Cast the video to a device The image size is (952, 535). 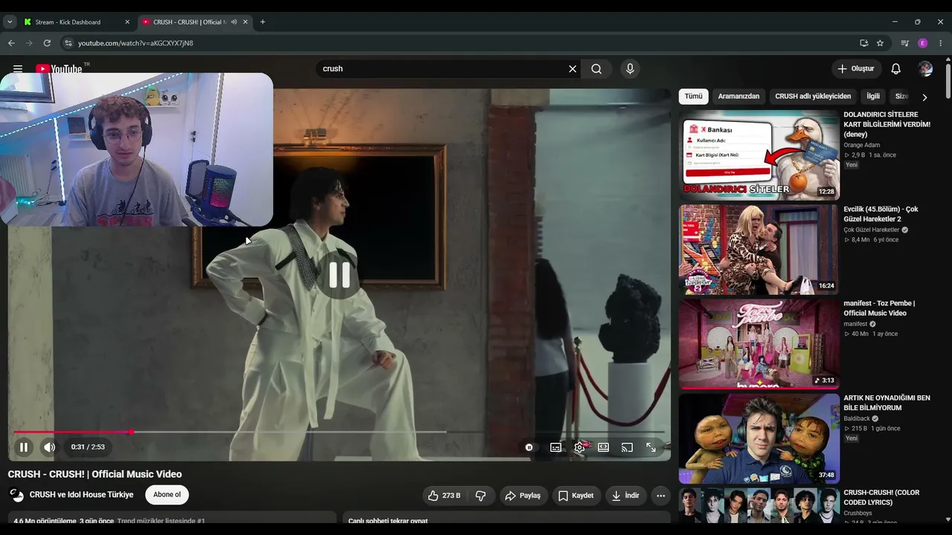click(x=627, y=447)
